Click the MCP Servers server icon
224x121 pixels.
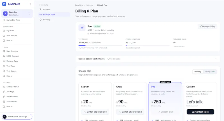4,102
